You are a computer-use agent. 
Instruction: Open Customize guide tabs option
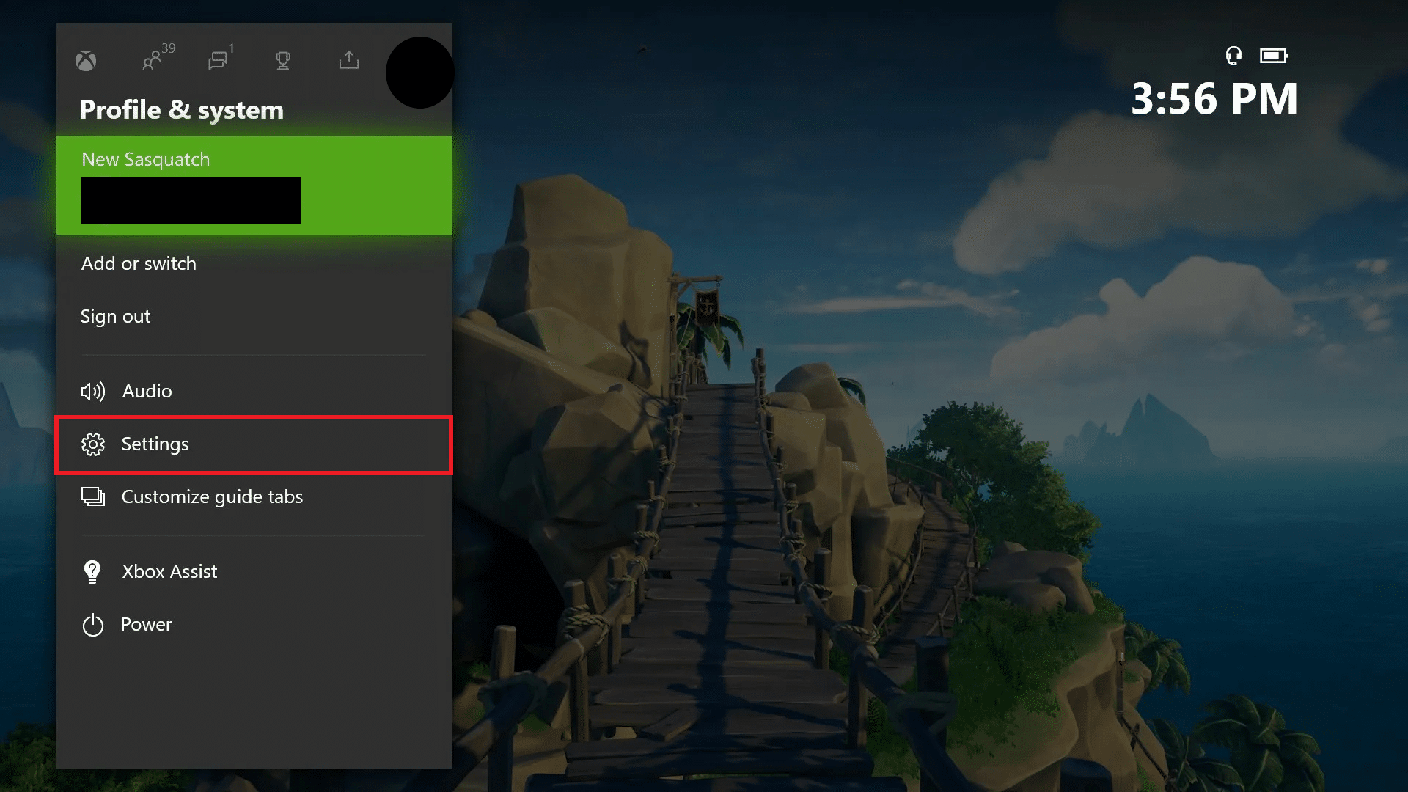(254, 496)
